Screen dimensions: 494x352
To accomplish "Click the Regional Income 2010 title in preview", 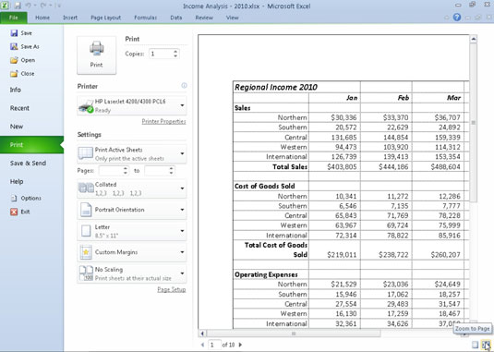I will 276,87.
